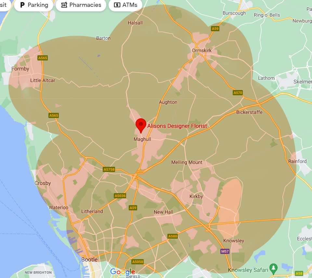Viewport: 312px width, 278px height.
Task: Click the Halsall place label
Action: (135, 23)
